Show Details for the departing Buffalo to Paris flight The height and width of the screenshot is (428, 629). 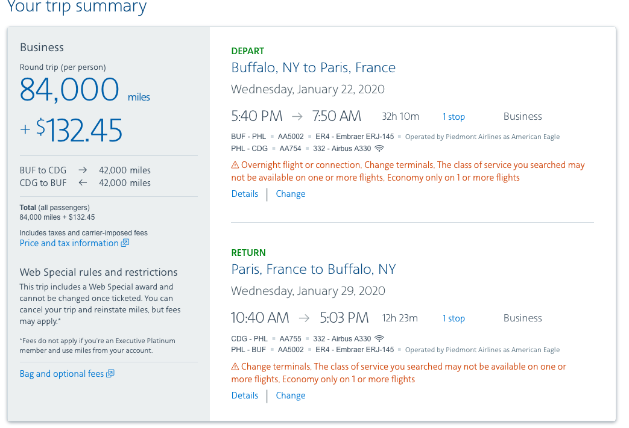click(x=245, y=194)
